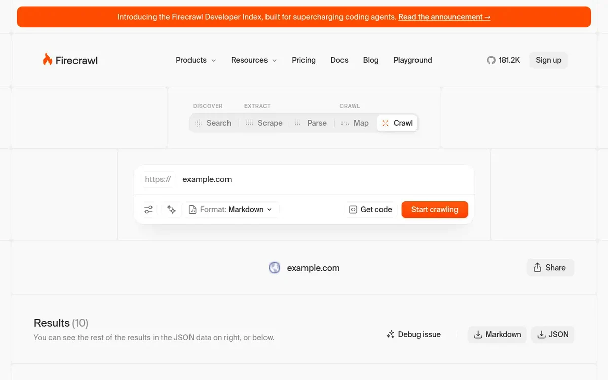
Task: Download results as Markdown
Action: 497,334
